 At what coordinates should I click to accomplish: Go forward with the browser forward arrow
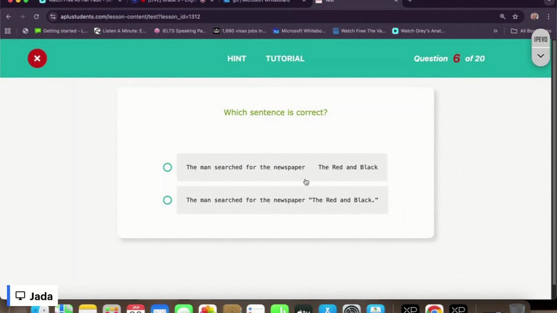(23, 17)
